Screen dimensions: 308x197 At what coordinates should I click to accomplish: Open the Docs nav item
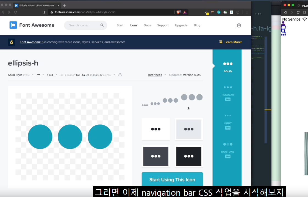pyautogui.click(x=147, y=25)
